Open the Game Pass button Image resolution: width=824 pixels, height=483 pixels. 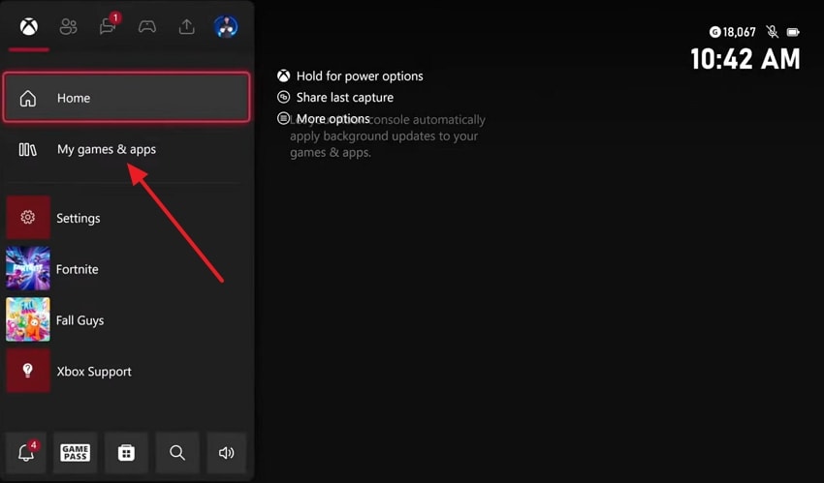pyautogui.click(x=76, y=452)
